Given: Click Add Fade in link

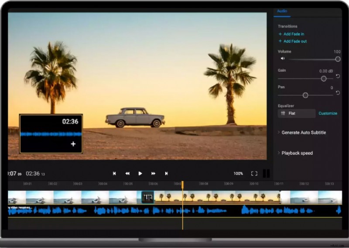Looking at the screenshot, I should tap(291, 34).
